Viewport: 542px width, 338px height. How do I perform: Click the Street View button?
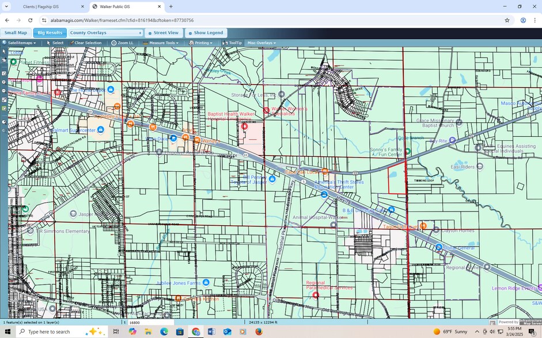coord(164,33)
